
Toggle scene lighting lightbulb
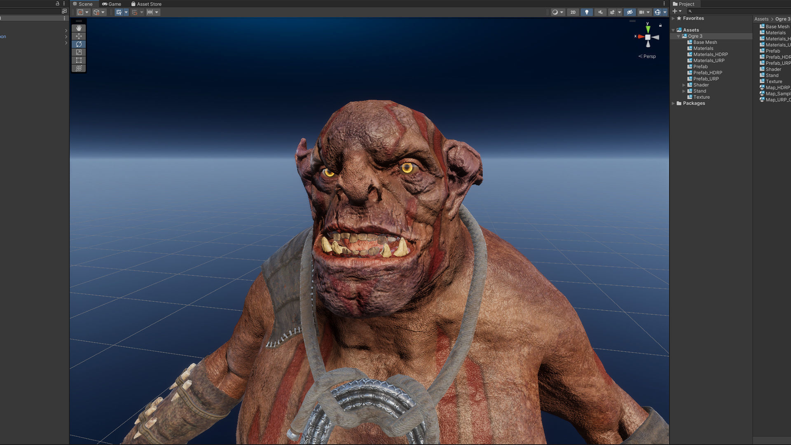(587, 12)
